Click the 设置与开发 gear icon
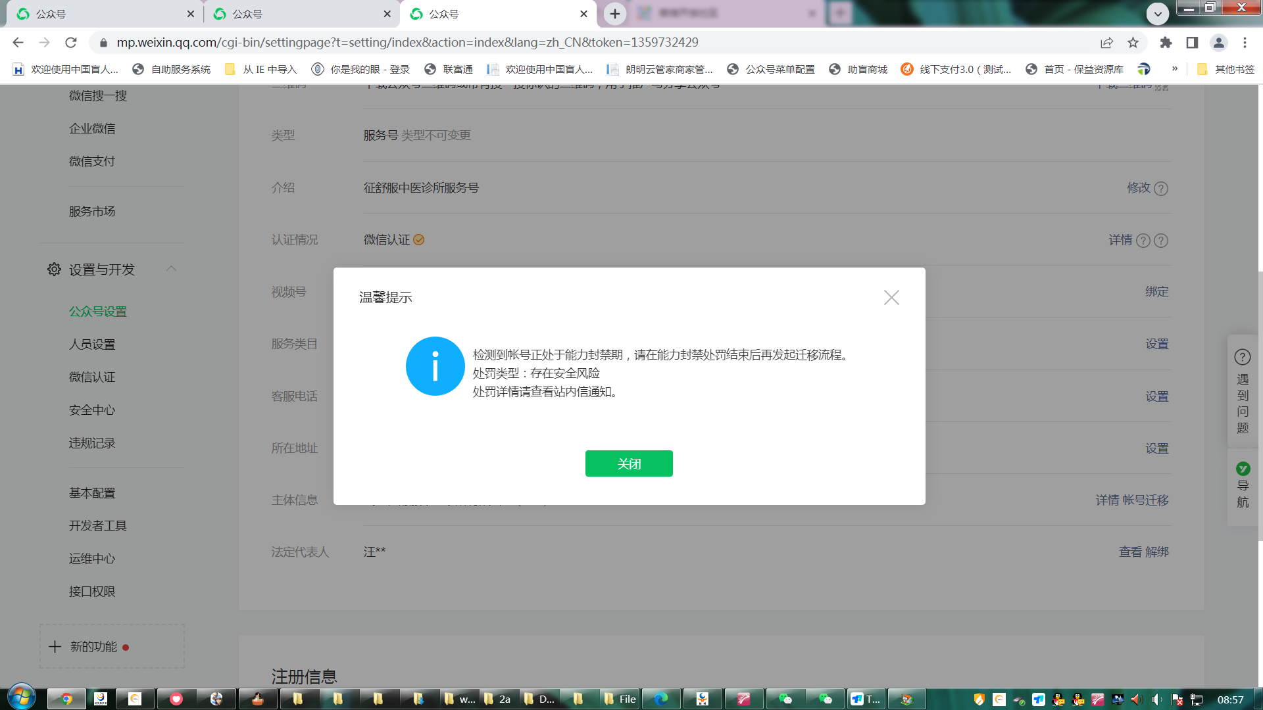1263x710 pixels. [54, 270]
